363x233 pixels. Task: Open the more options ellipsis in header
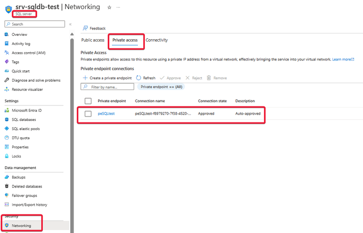(118, 7)
